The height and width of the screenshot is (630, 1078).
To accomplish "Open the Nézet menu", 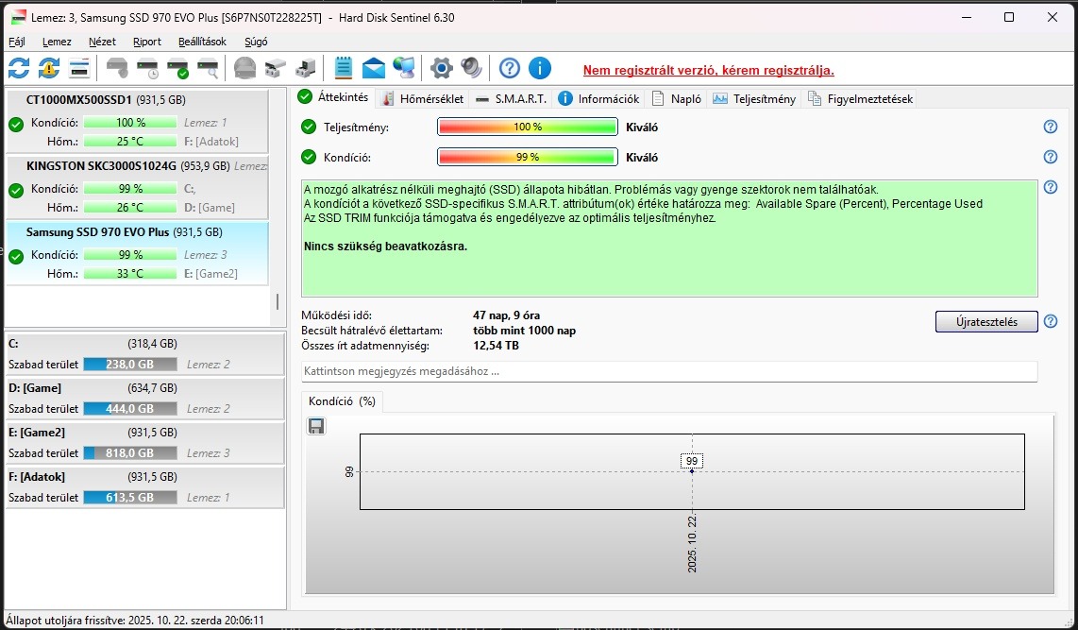I will (102, 42).
